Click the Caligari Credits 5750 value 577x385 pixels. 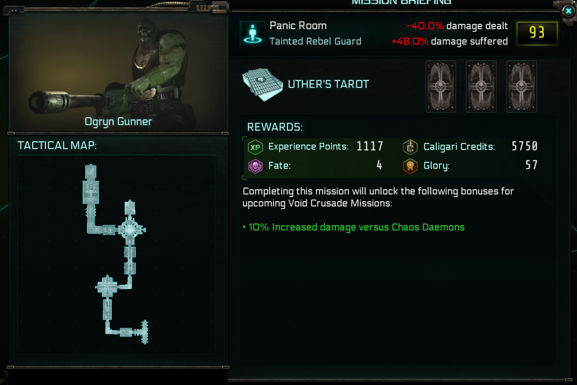coord(525,146)
